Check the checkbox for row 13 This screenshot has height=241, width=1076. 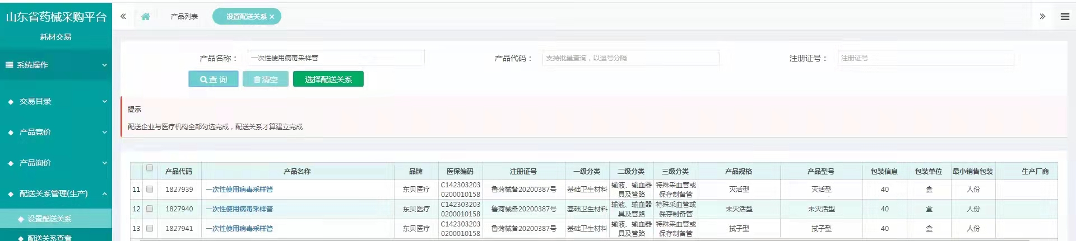150,229
